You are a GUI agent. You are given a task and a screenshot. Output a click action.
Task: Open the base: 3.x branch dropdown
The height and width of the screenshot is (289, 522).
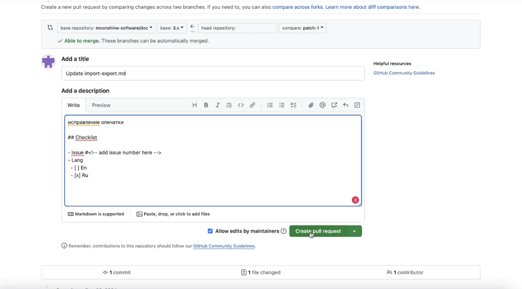click(171, 28)
